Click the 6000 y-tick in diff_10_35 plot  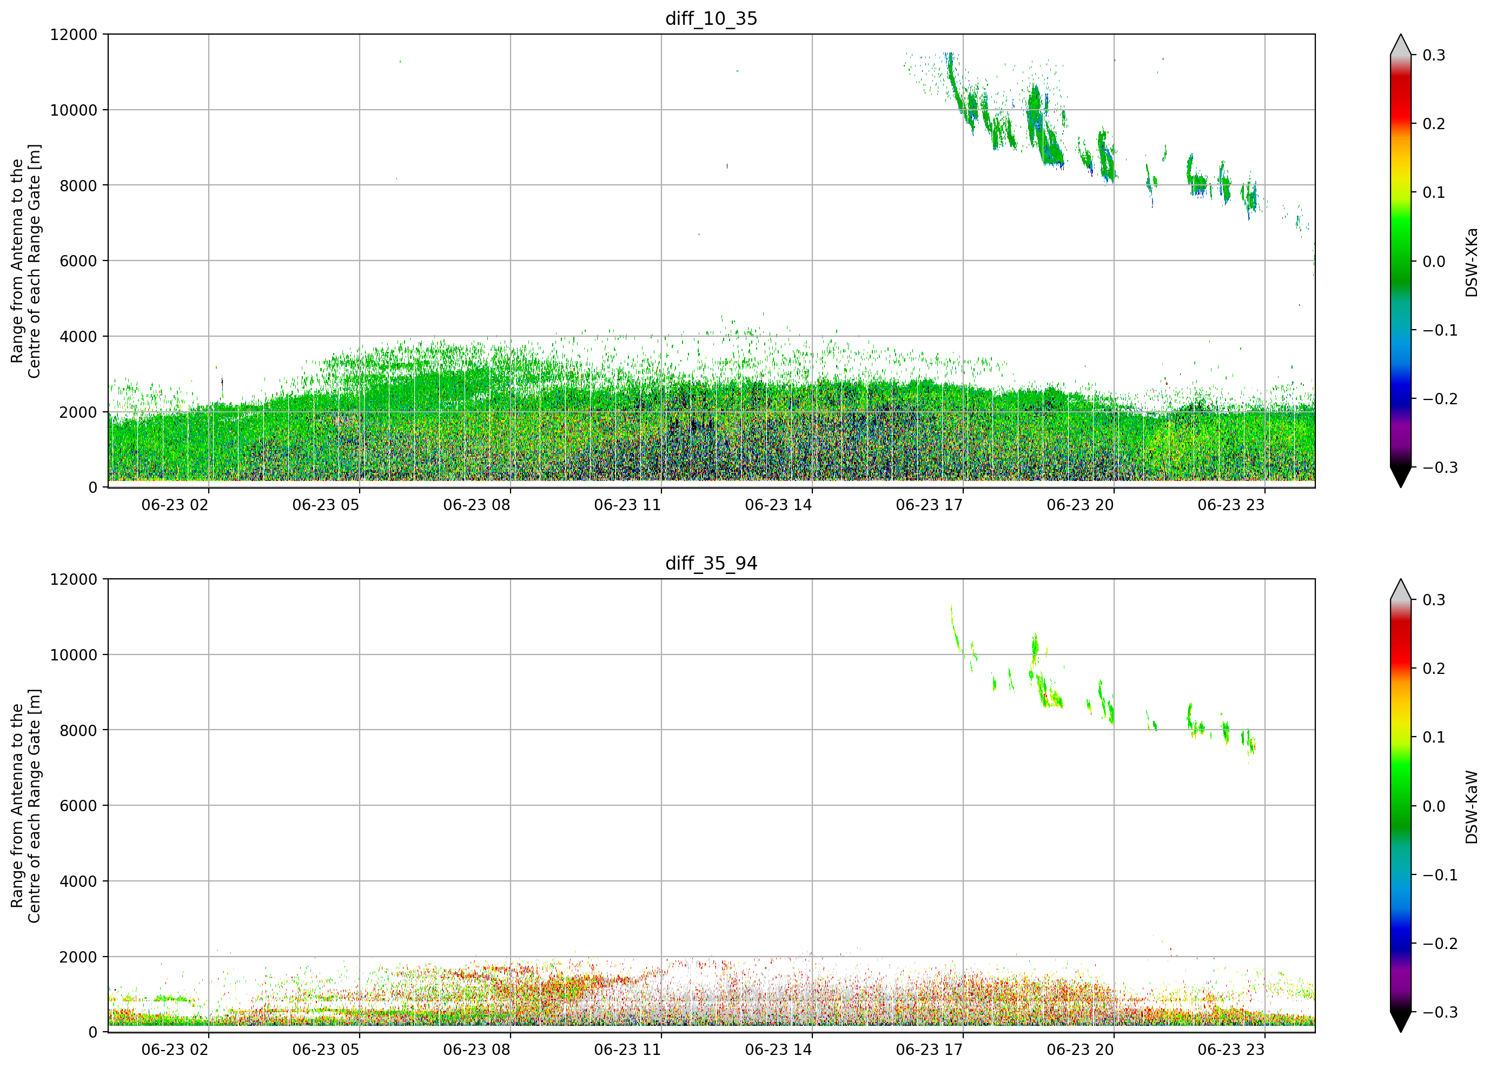78,262
